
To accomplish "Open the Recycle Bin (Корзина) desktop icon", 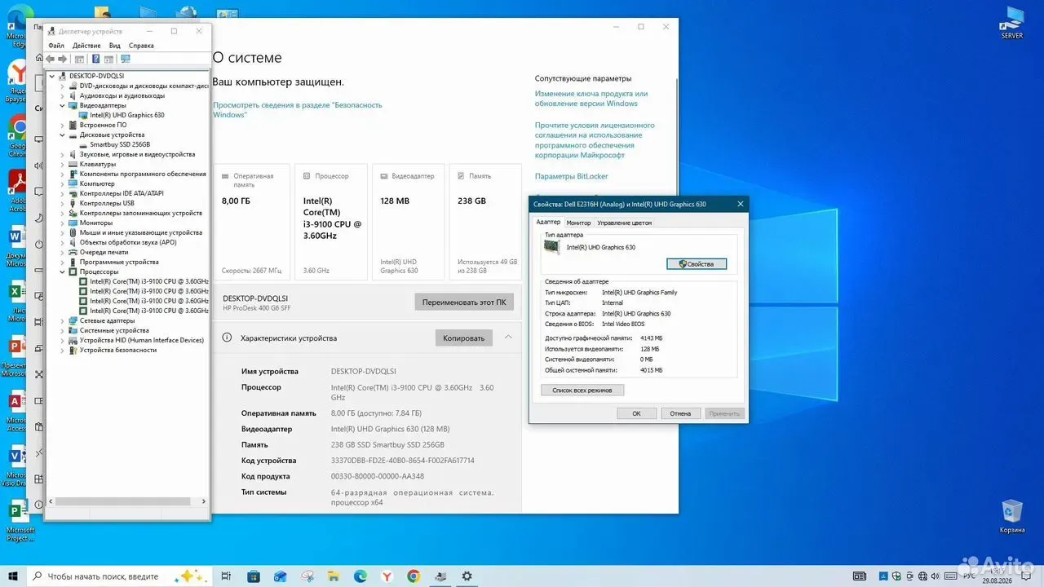I will pyautogui.click(x=1012, y=517).
